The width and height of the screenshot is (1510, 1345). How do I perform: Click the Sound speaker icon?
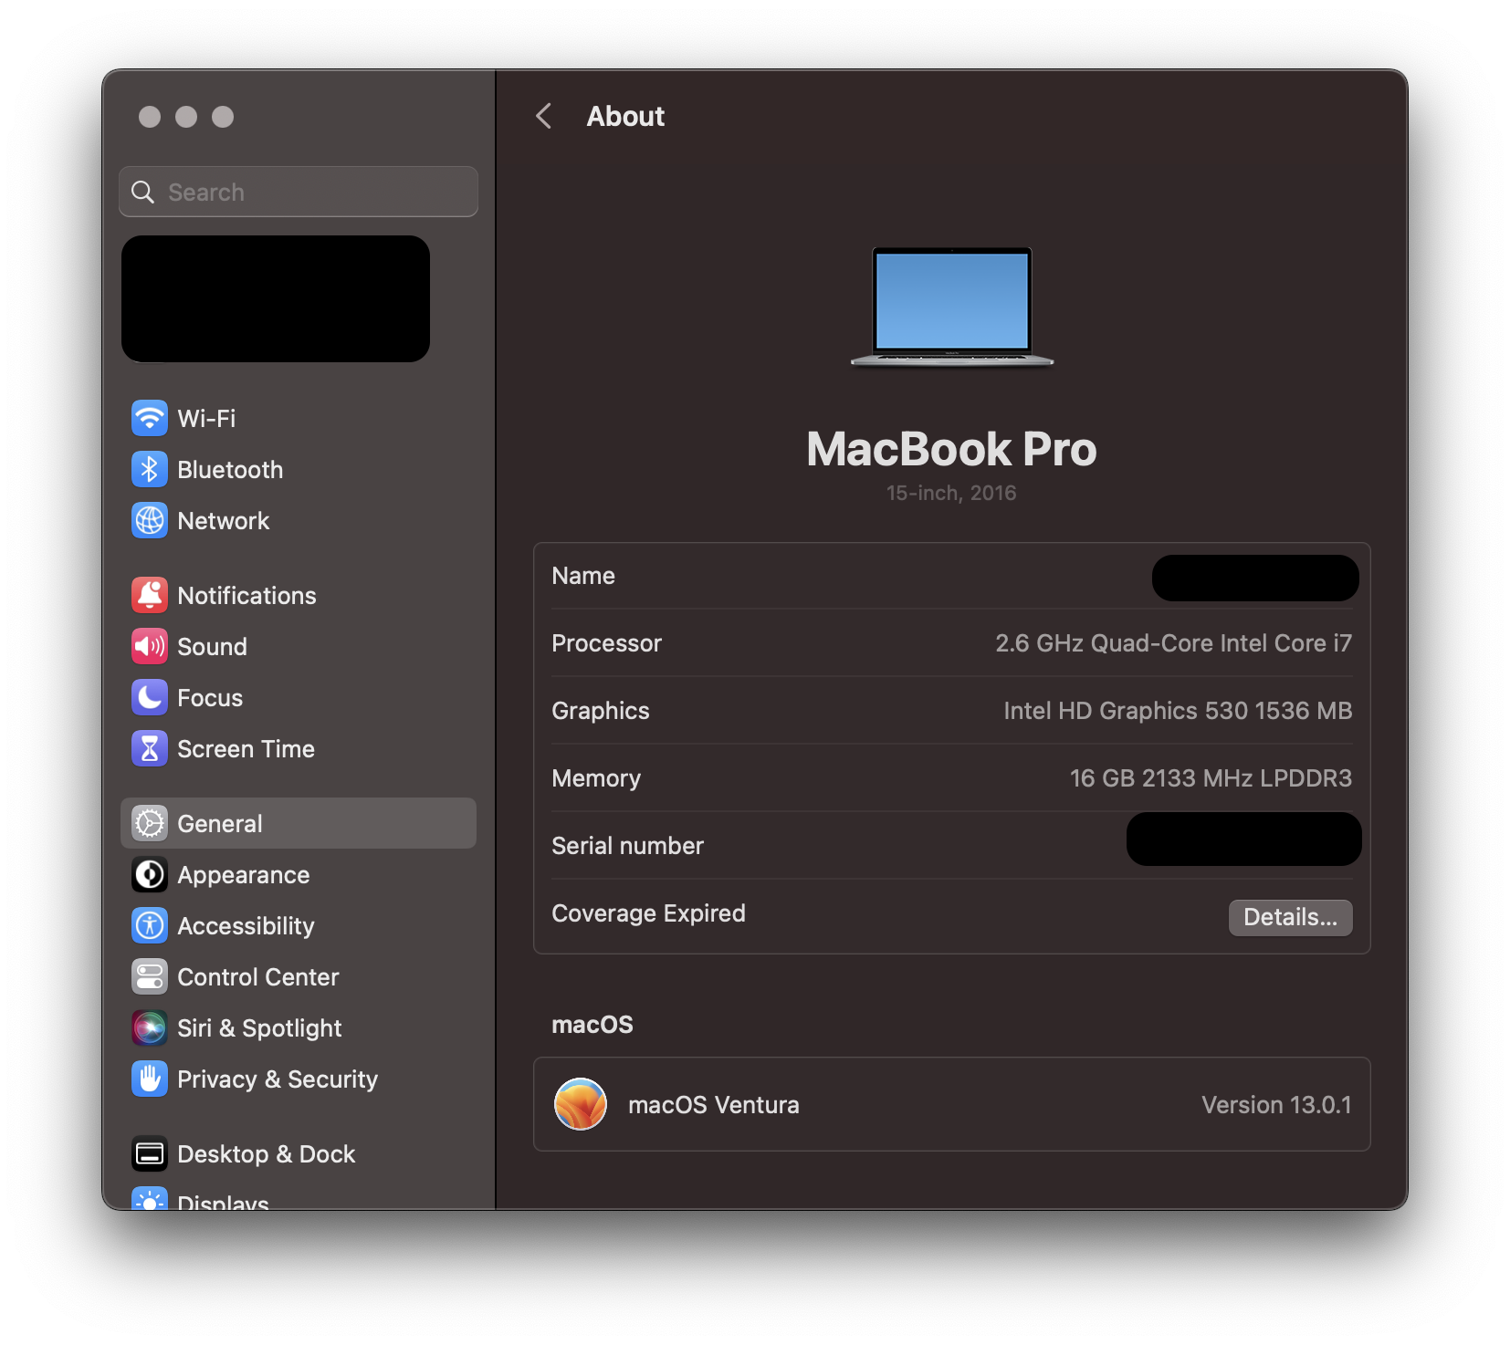150,647
